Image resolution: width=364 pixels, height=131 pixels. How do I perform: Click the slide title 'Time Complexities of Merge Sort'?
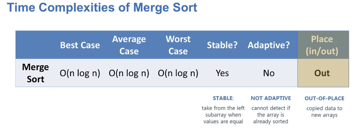click(102, 8)
